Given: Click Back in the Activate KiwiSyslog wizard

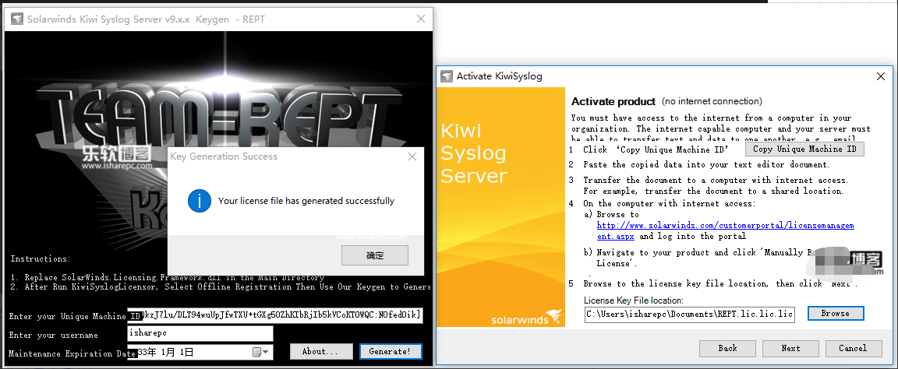Looking at the screenshot, I should [727, 349].
